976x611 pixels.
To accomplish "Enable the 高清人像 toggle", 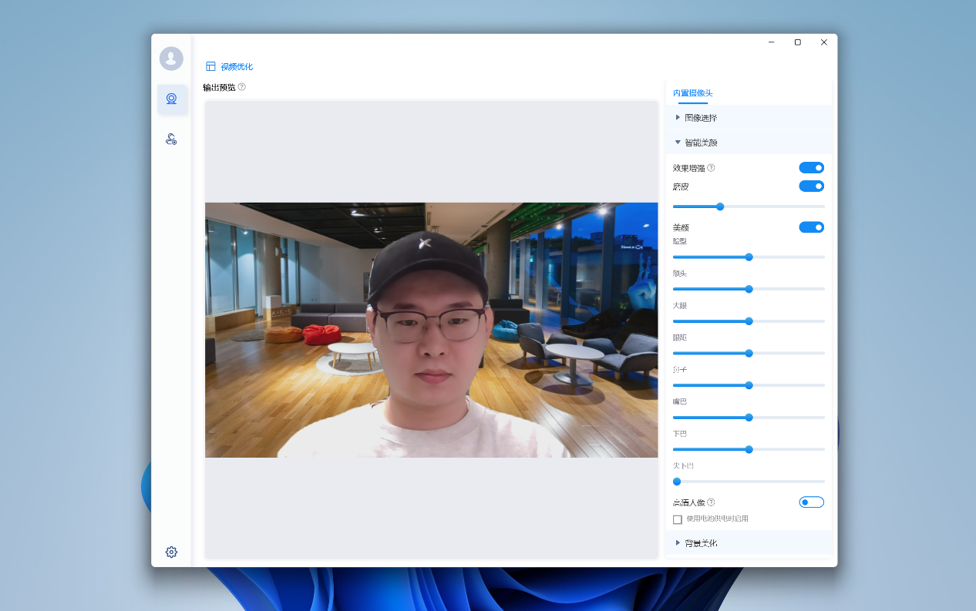I will (811, 502).
